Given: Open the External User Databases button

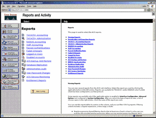Looking at the screenshot, I should (x=10, y=65).
